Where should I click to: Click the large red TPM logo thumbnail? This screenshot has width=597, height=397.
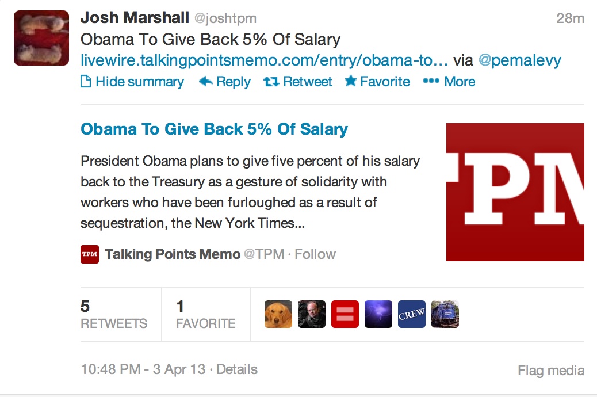click(x=515, y=192)
